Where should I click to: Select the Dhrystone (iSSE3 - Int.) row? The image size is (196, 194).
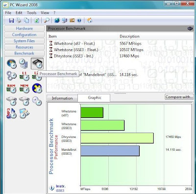pos(120,56)
